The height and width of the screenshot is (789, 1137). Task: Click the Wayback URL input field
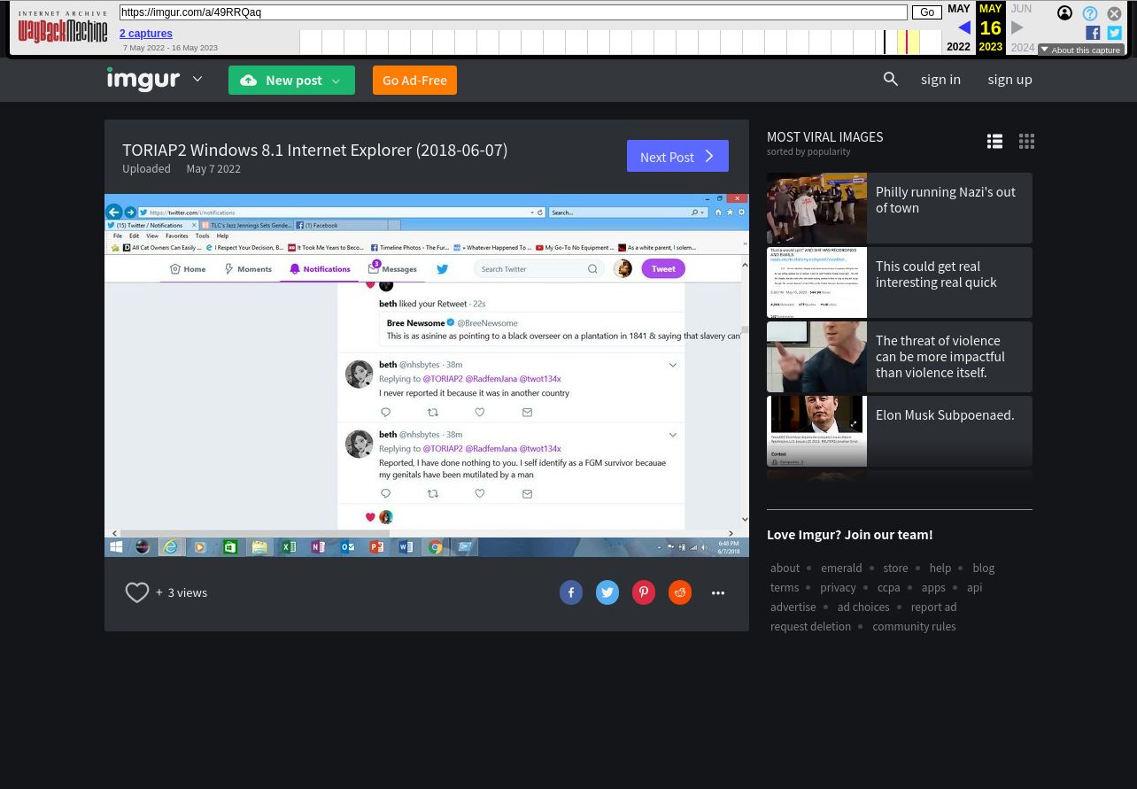point(514,12)
